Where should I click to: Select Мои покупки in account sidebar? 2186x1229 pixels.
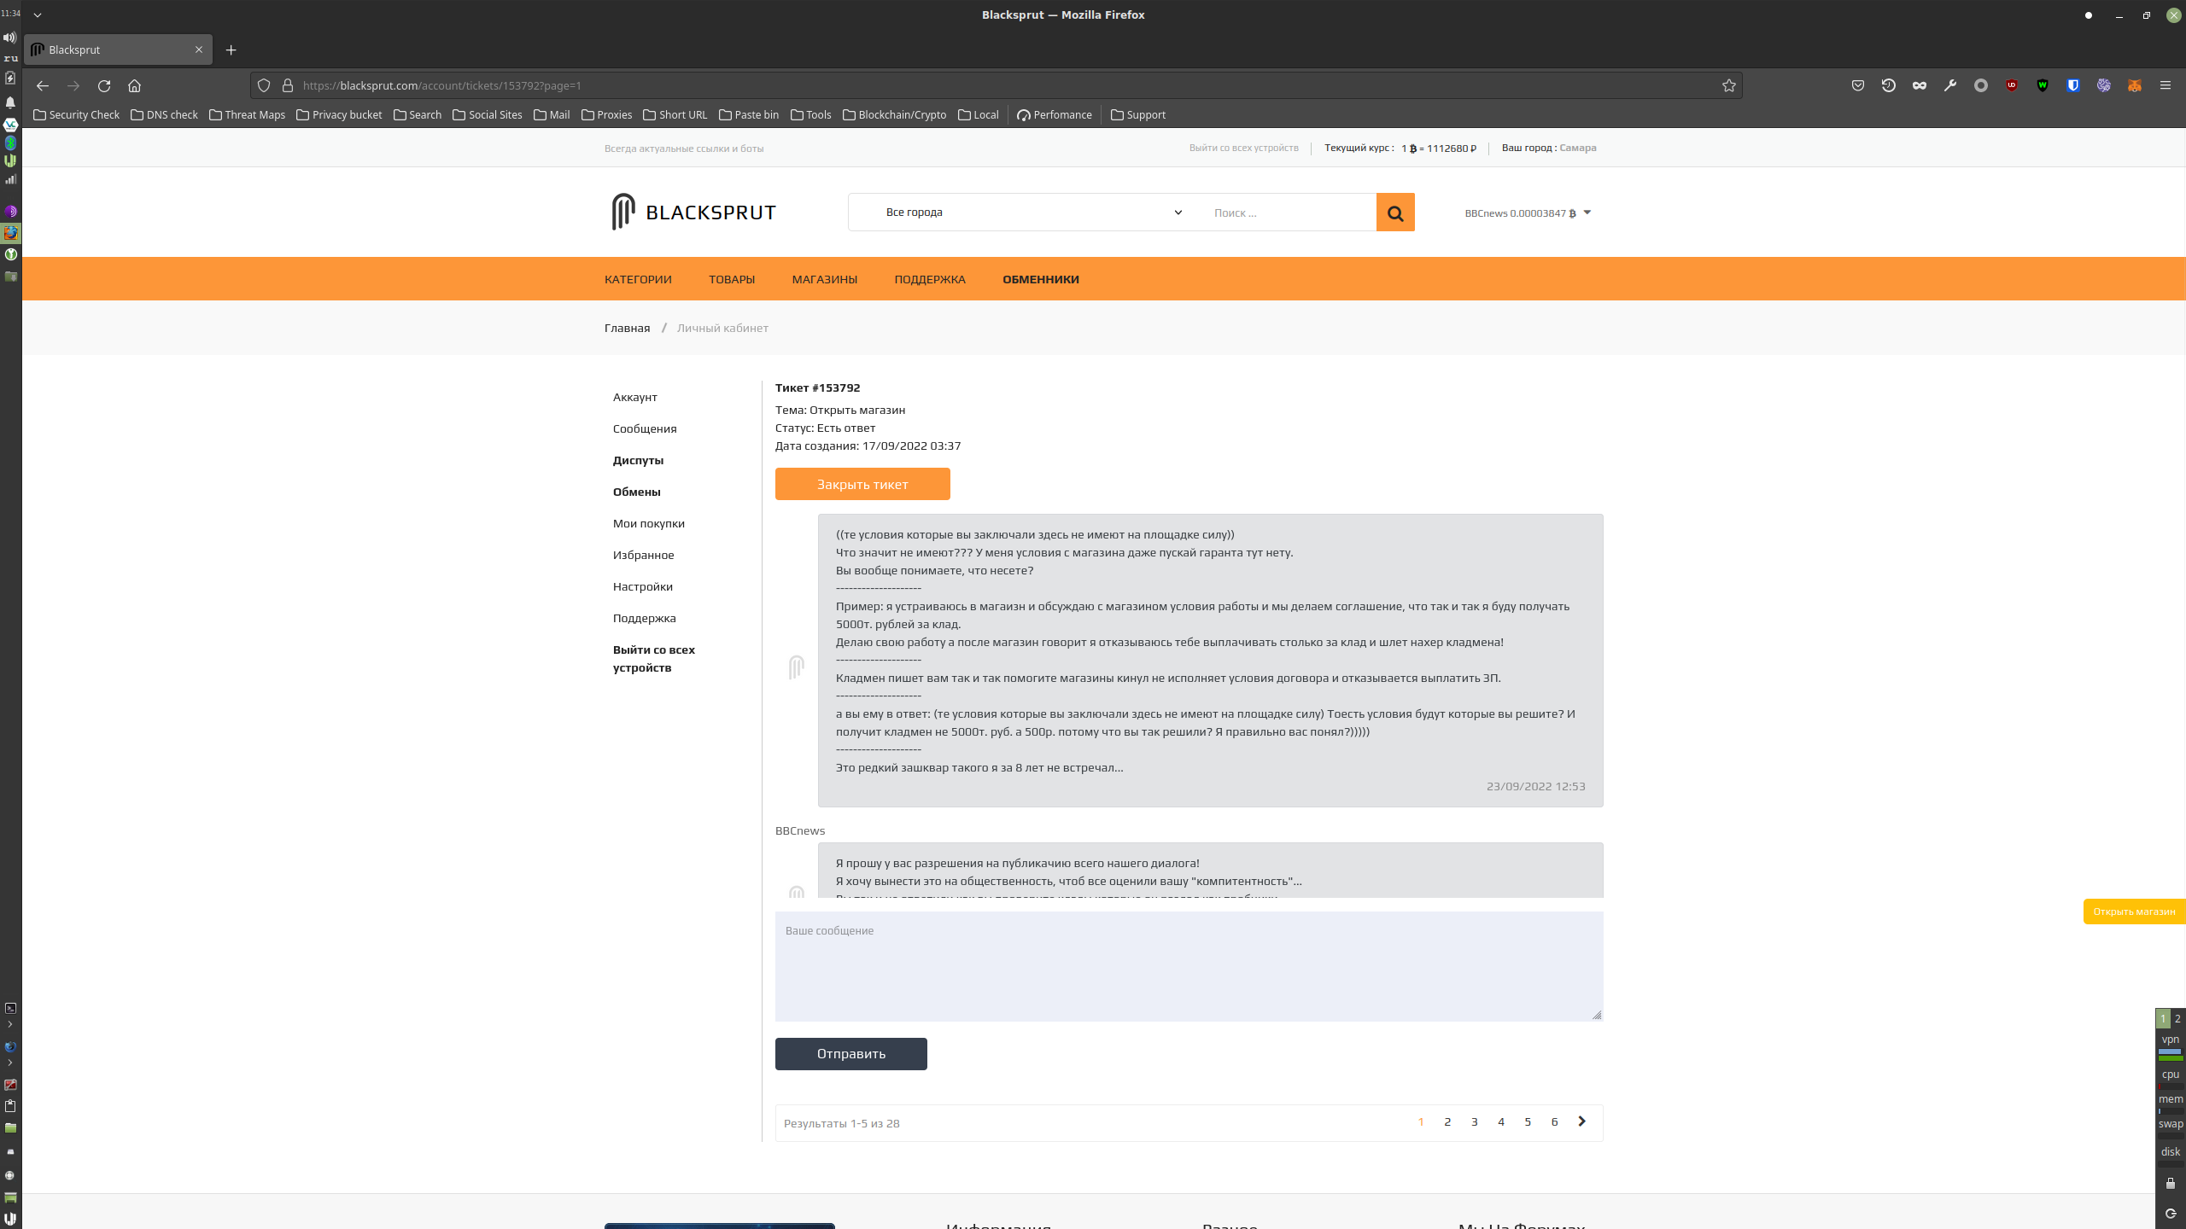(649, 523)
